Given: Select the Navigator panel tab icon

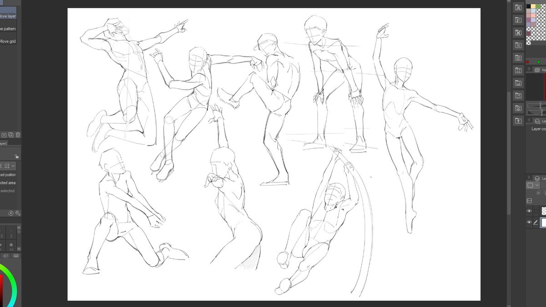Looking at the screenshot, I should coord(537,70).
